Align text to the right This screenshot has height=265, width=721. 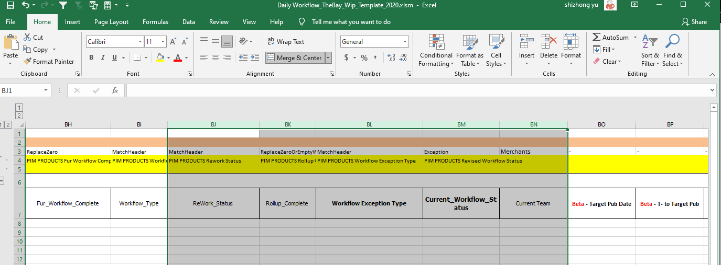pyautogui.click(x=227, y=57)
